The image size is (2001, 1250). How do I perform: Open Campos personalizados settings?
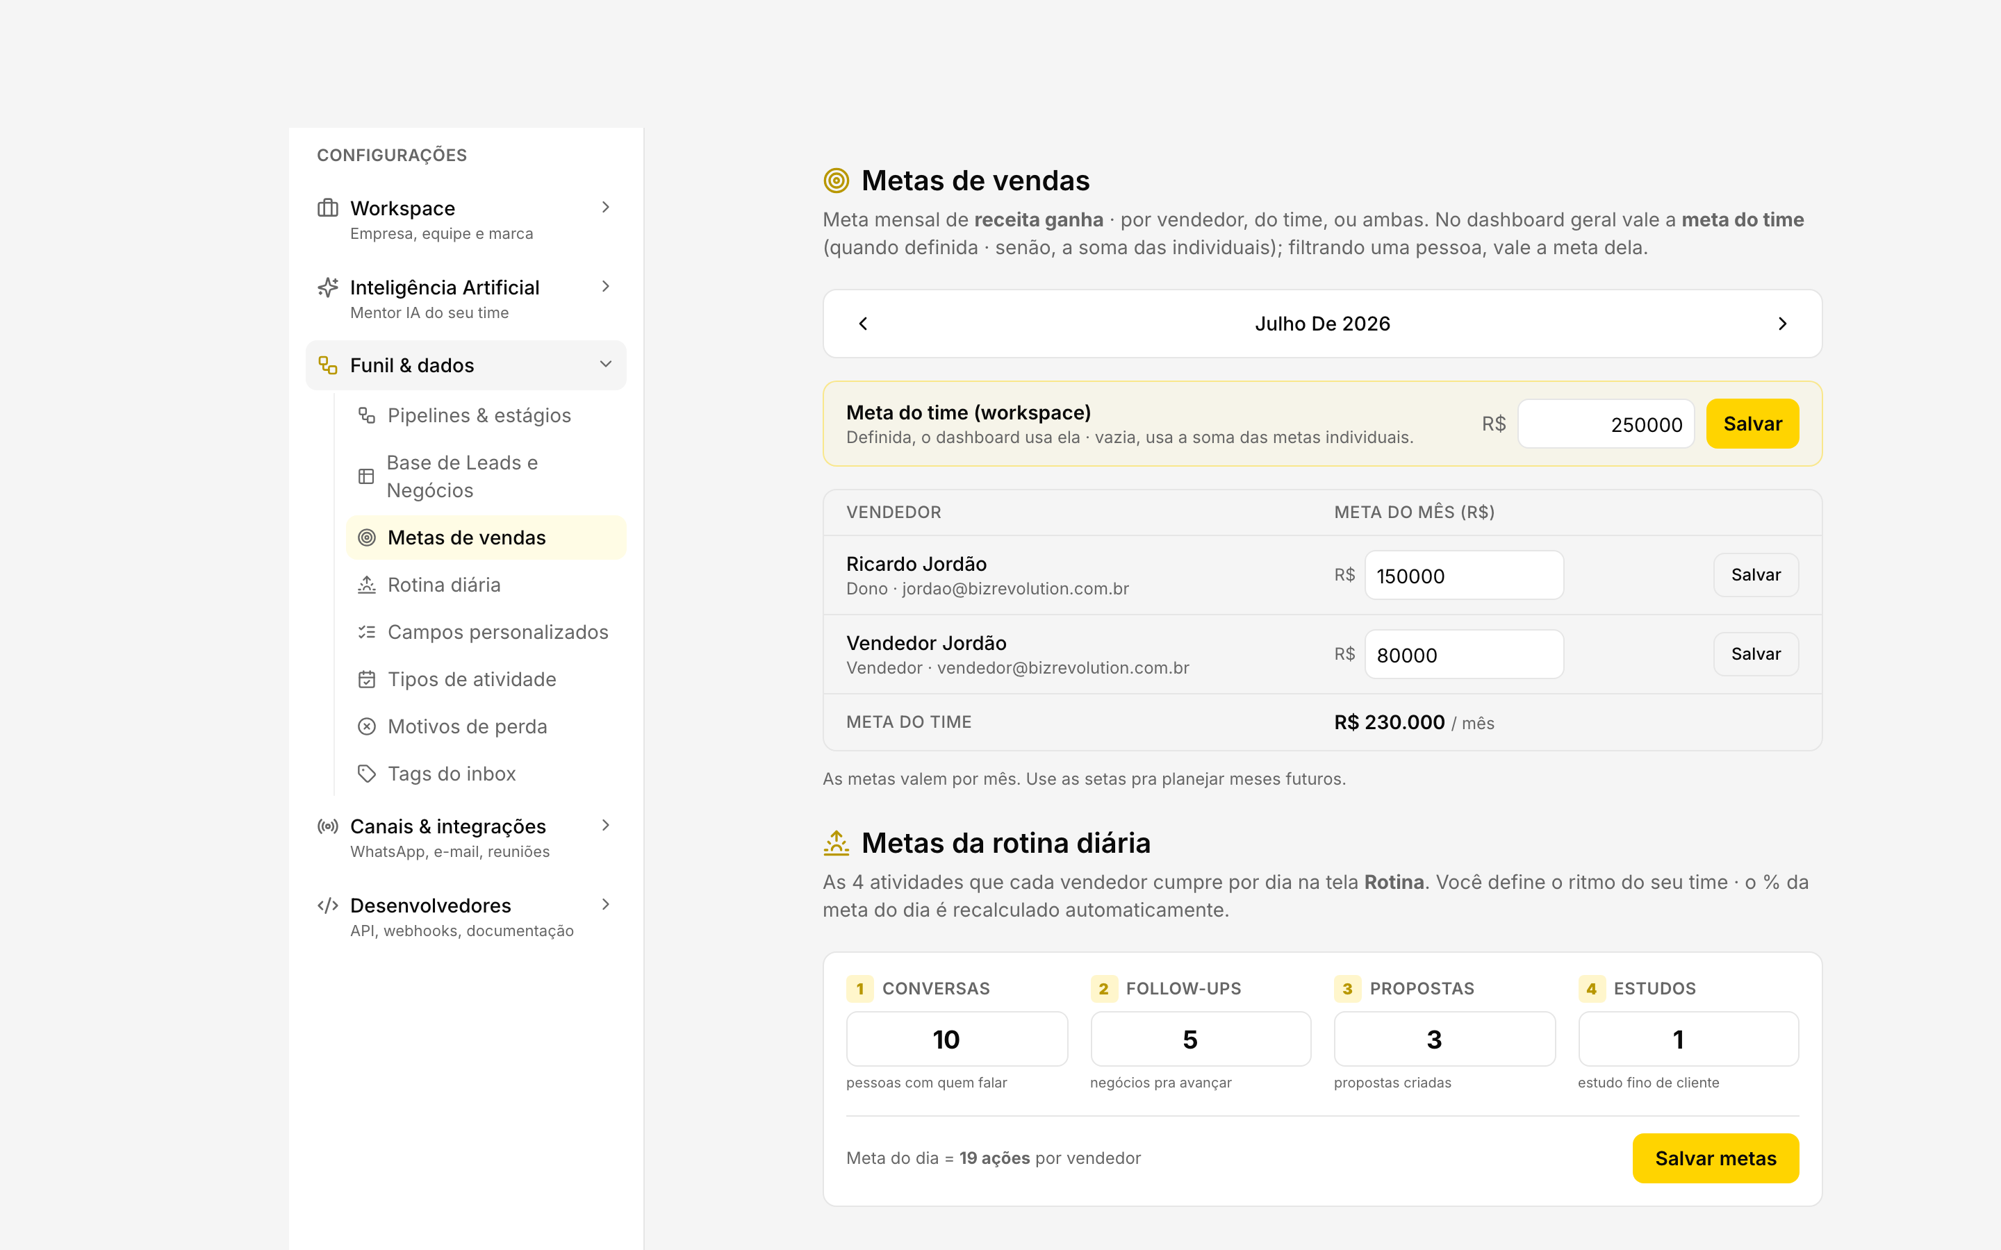tap(486, 632)
